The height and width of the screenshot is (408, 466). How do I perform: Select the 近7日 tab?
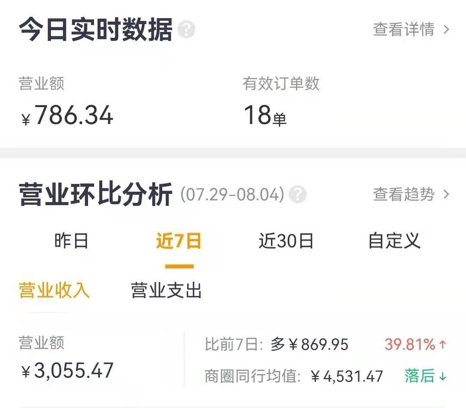click(x=179, y=240)
